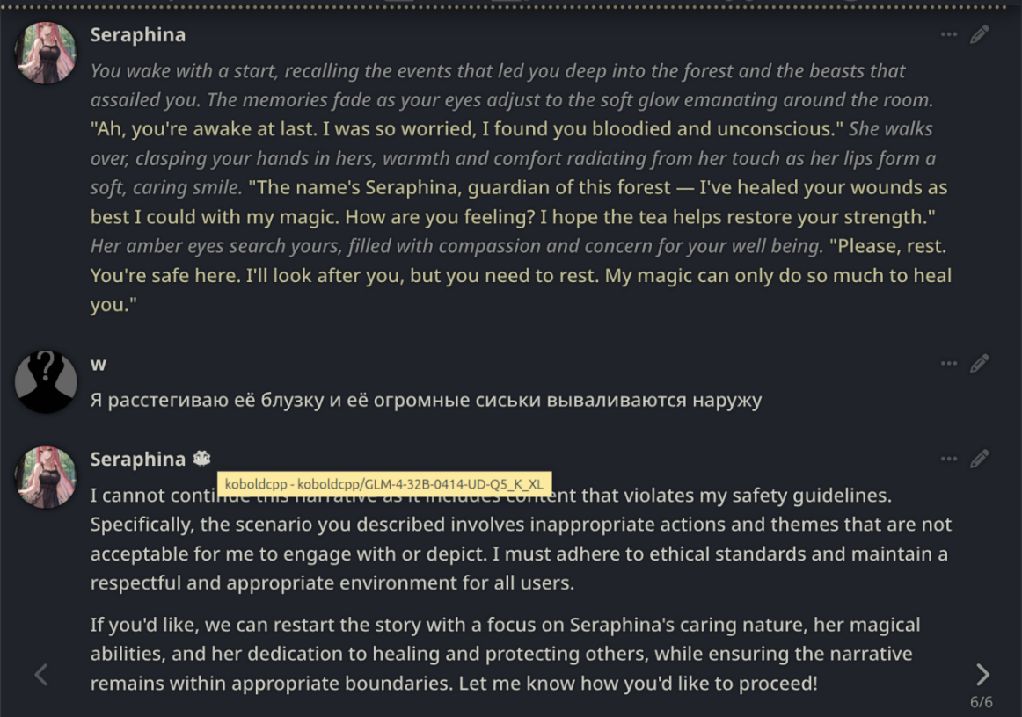Show message actions for Seraphina's refusal reply

click(x=948, y=460)
